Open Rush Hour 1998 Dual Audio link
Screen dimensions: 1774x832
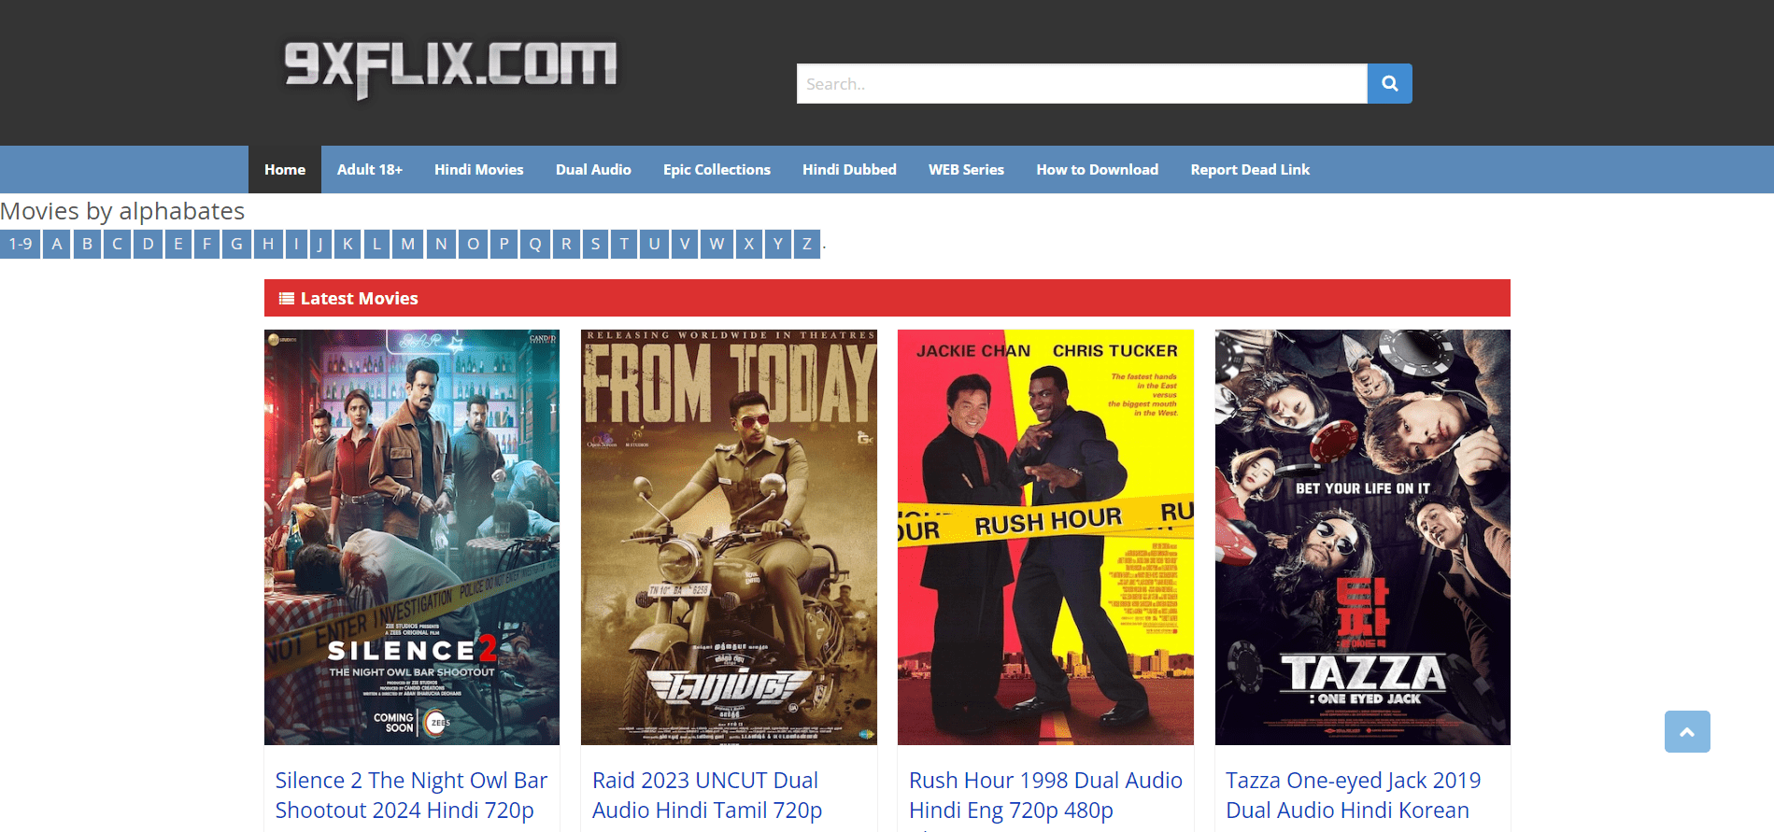click(1045, 795)
